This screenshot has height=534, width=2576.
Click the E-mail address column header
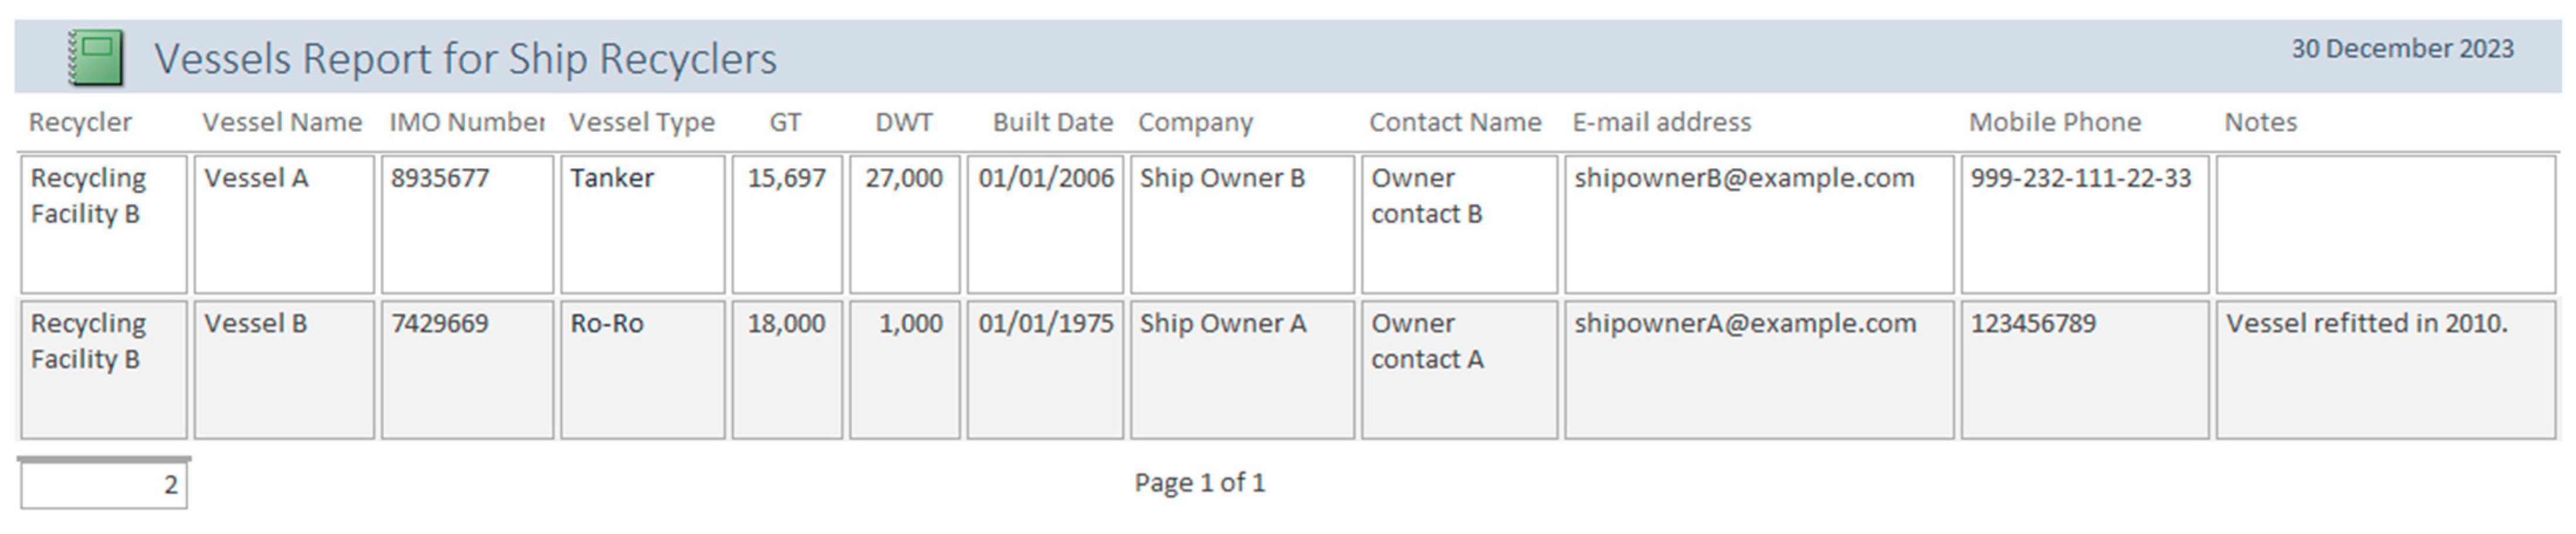(x=1661, y=122)
